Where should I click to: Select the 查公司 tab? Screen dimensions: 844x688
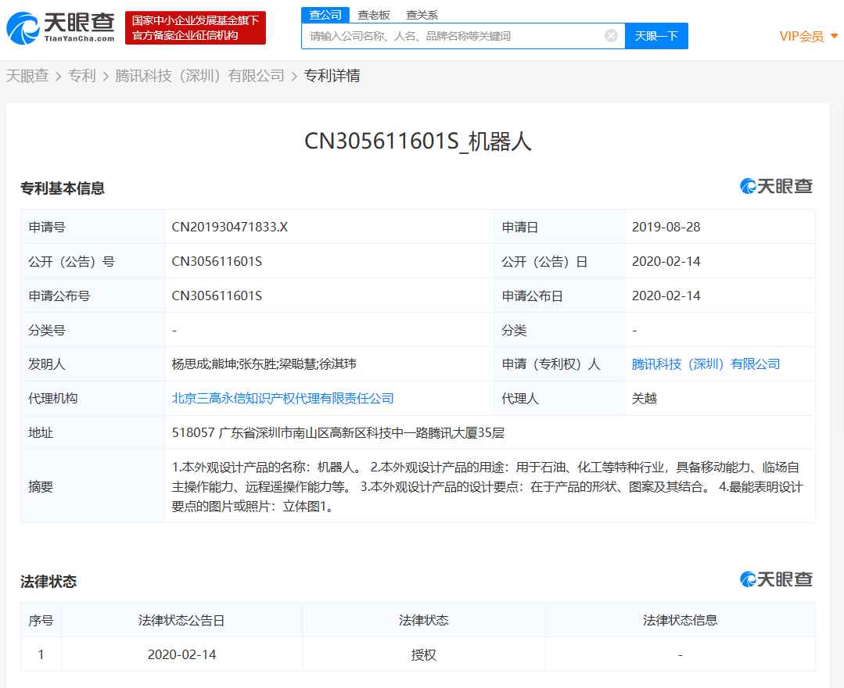click(325, 15)
